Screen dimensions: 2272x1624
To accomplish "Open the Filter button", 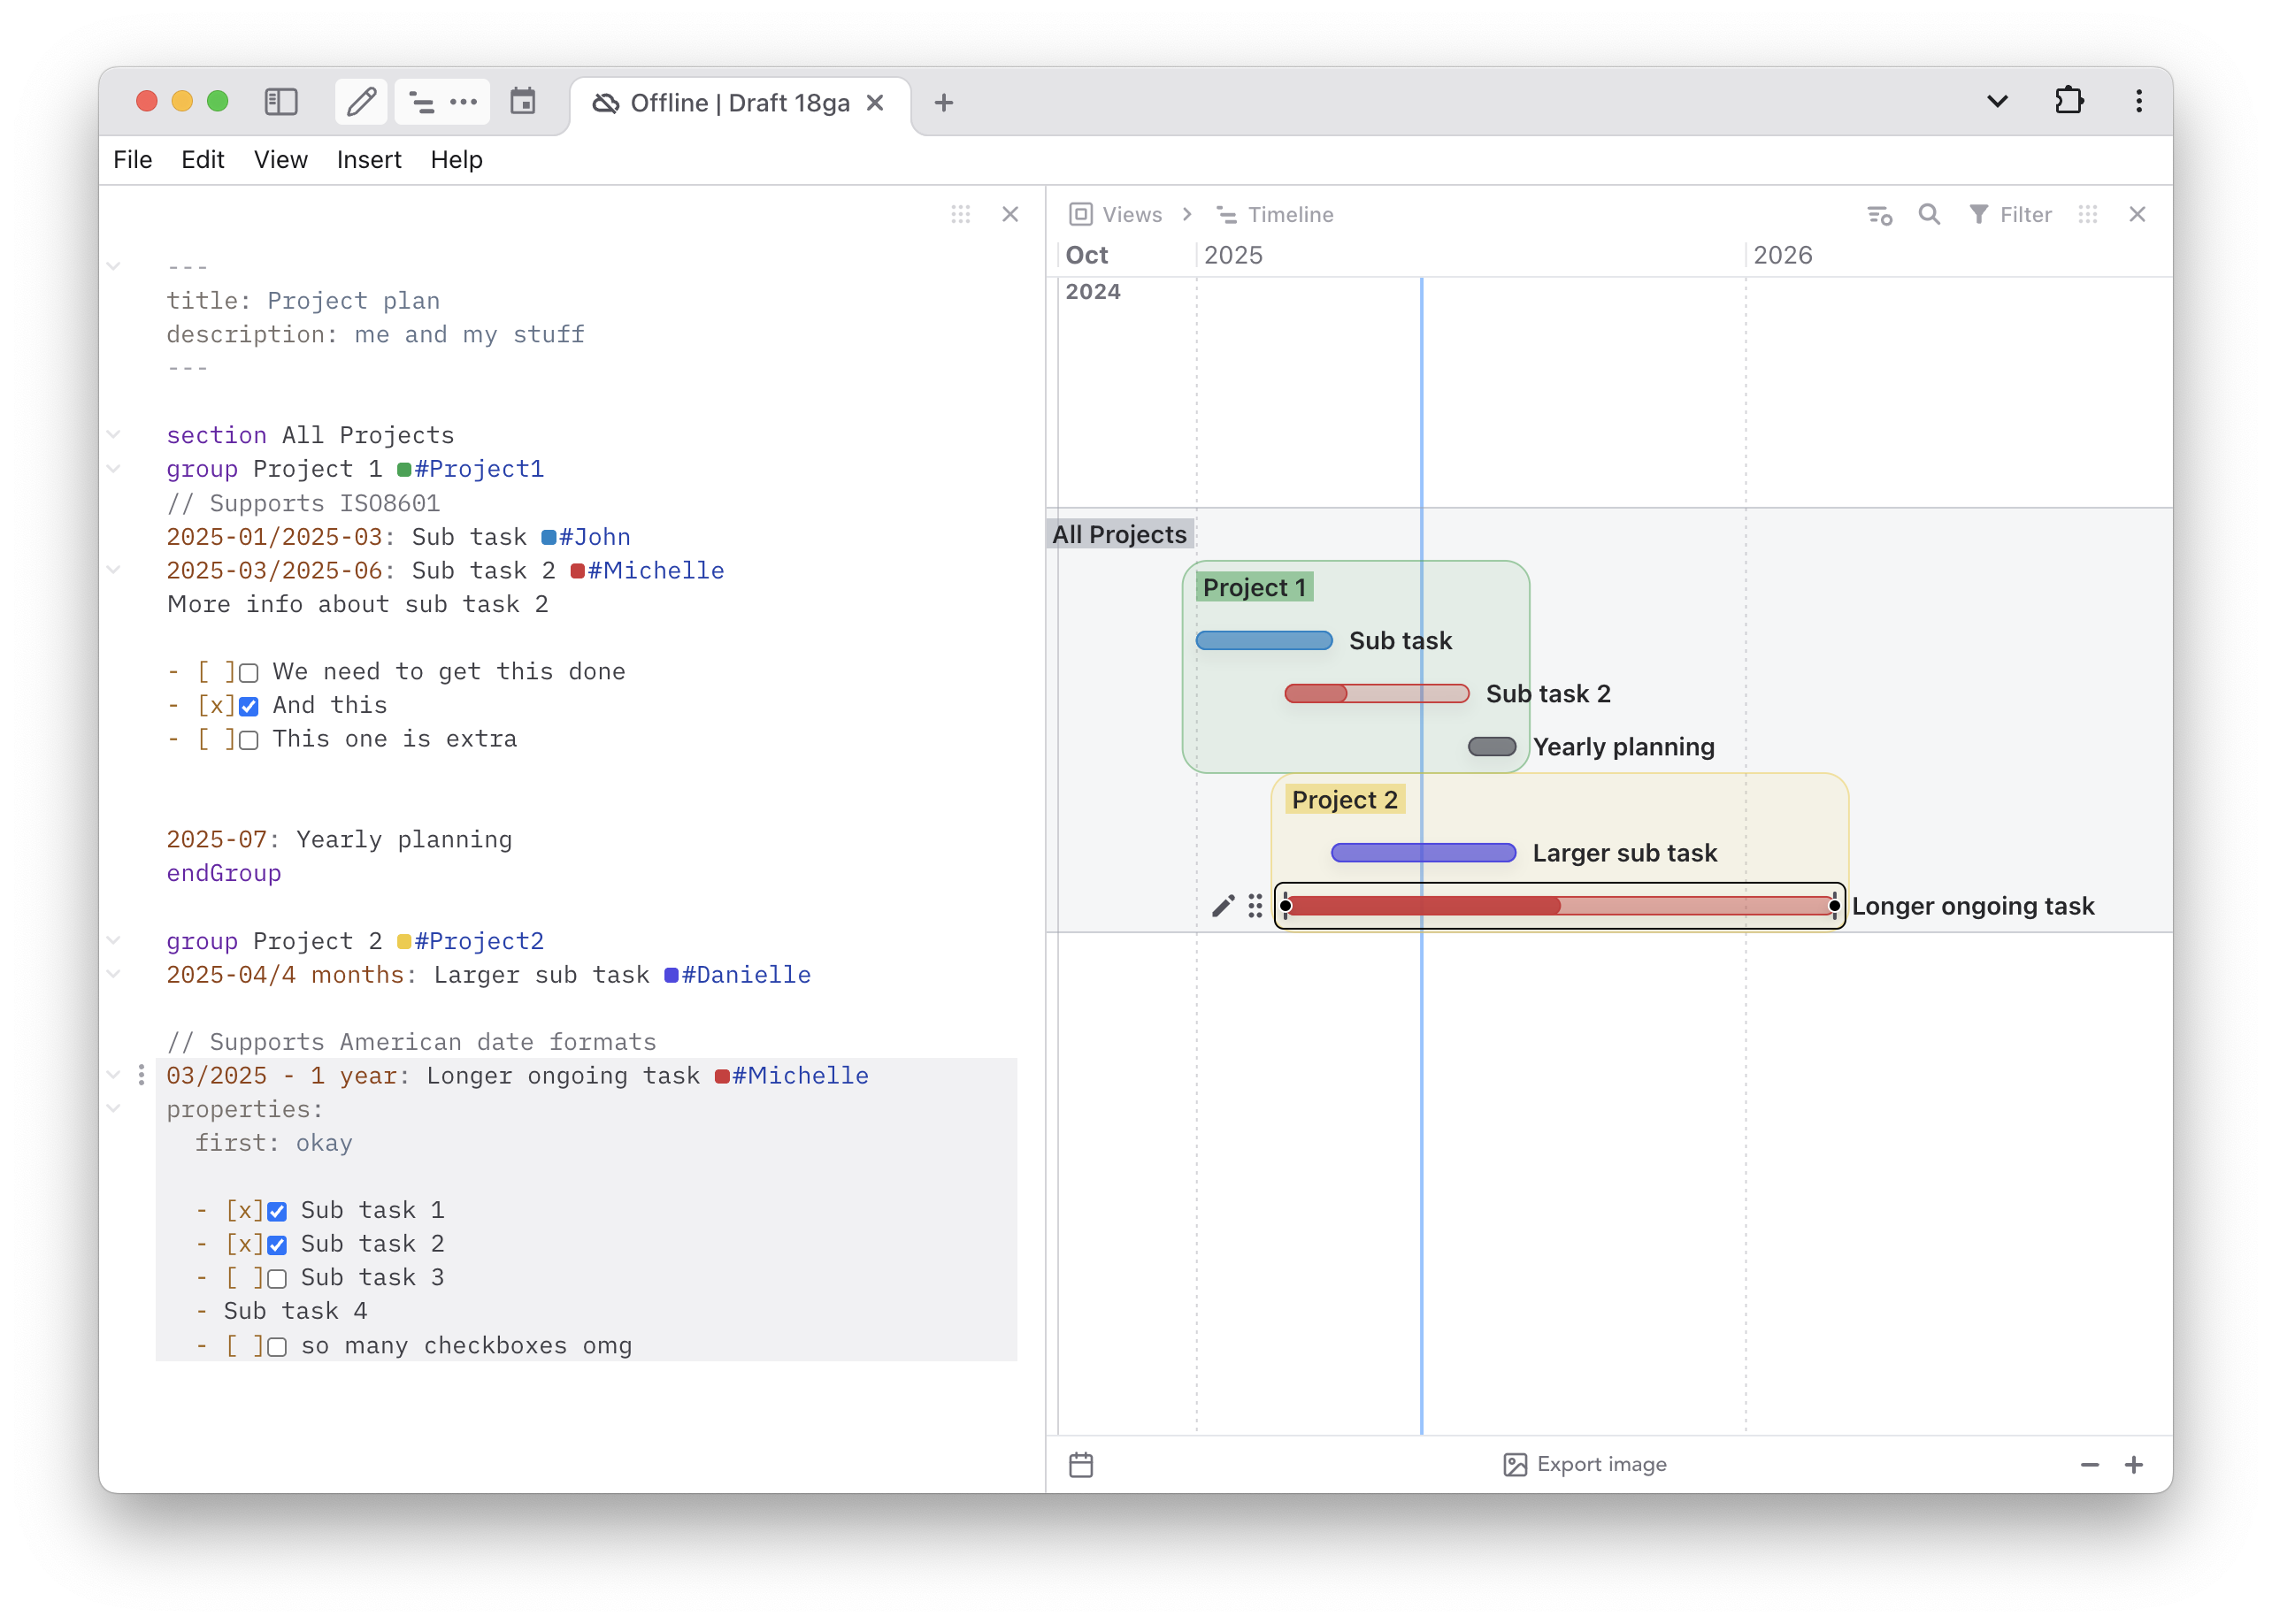I will coord(2010,214).
